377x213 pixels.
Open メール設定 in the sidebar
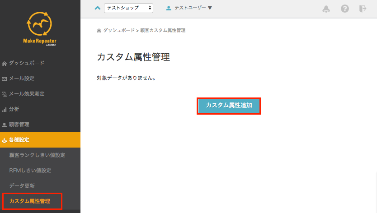(21, 79)
